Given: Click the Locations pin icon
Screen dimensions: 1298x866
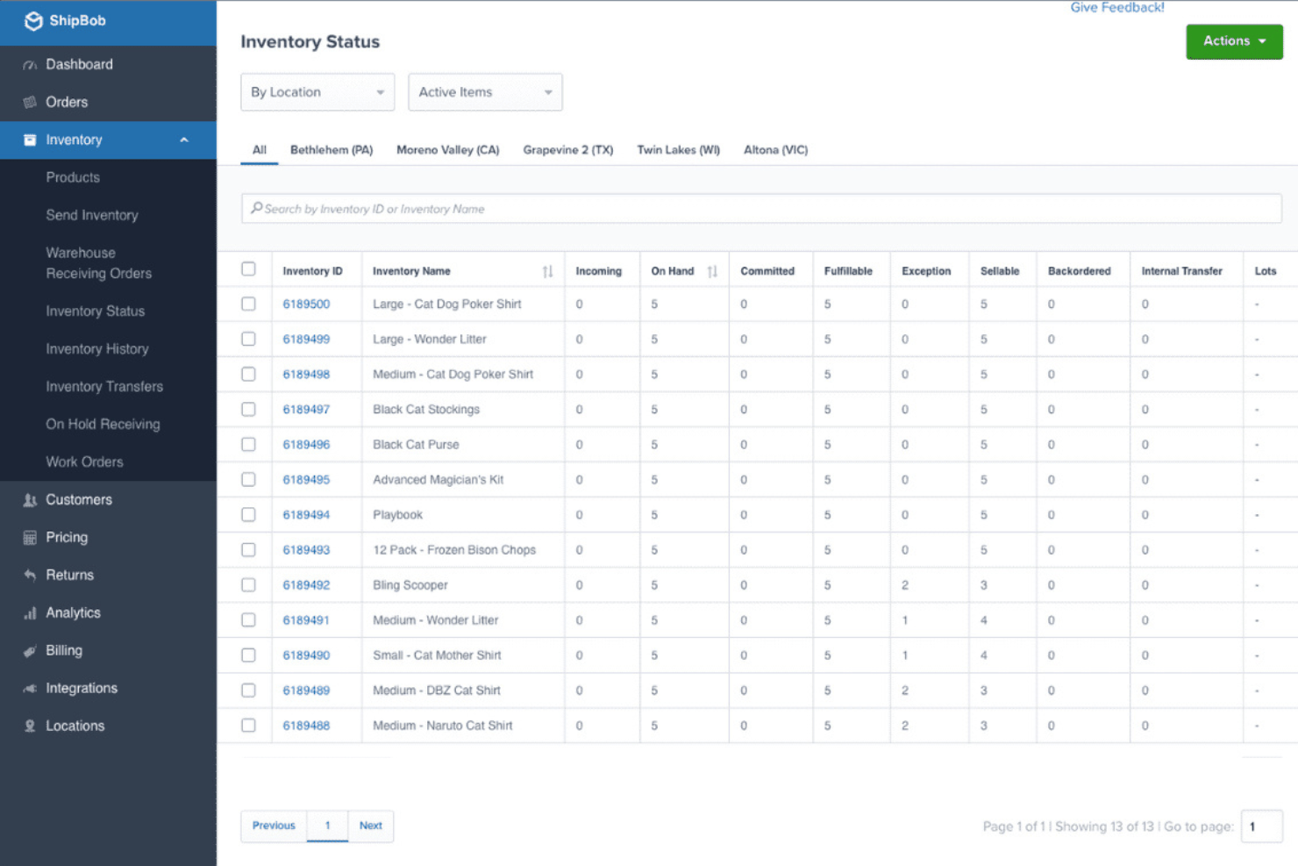Looking at the screenshot, I should click(30, 726).
